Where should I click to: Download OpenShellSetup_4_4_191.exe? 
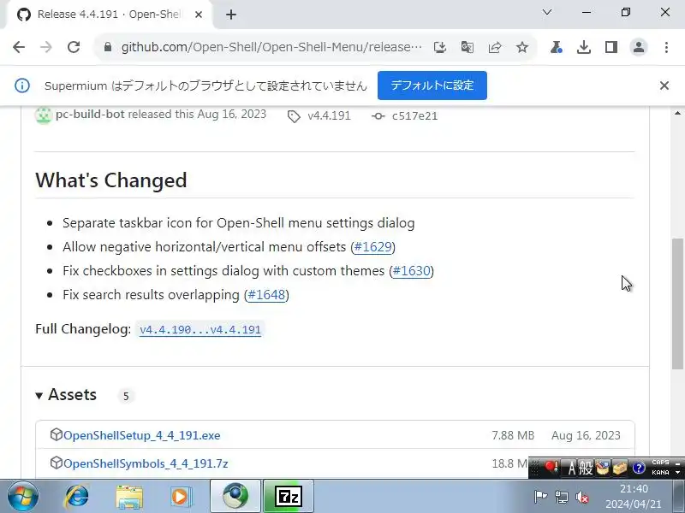point(141,435)
